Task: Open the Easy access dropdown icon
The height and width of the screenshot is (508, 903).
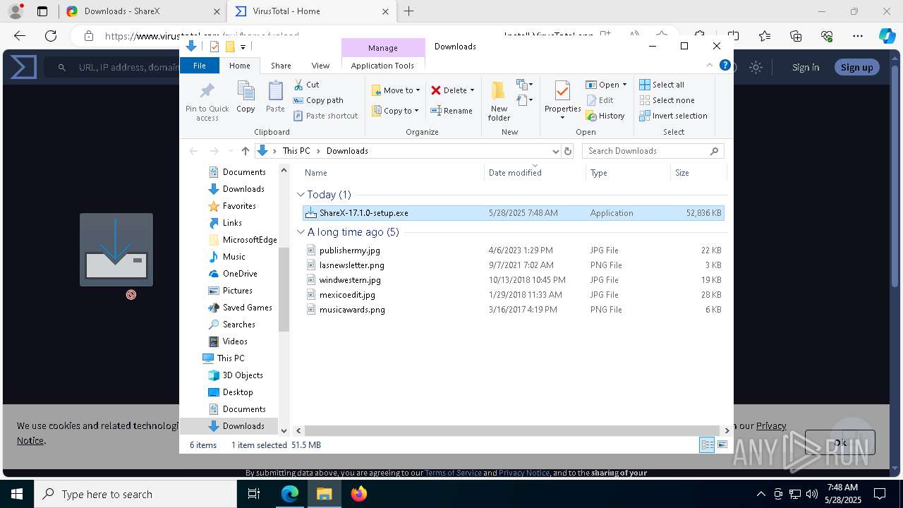Action: [x=524, y=100]
